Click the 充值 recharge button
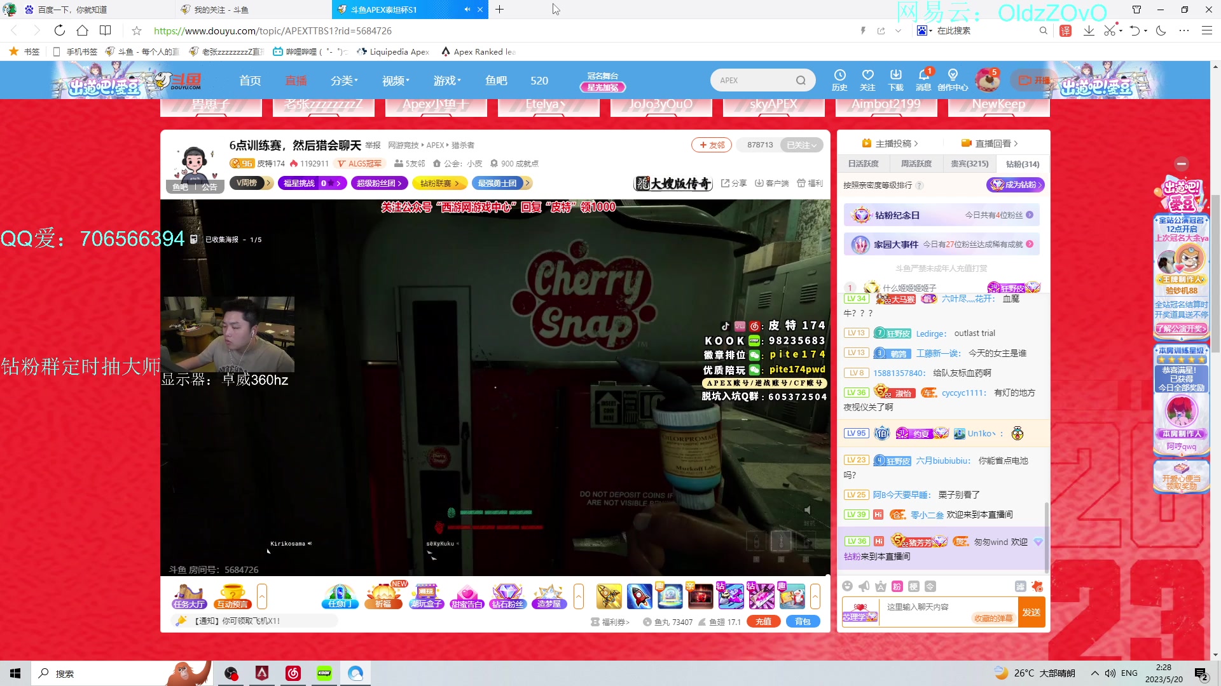Viewport: 1221px width, 686px height. tap(763, 622)
